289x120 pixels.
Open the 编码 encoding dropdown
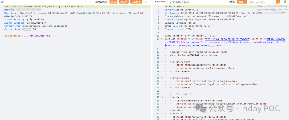(x=242, y=2)
